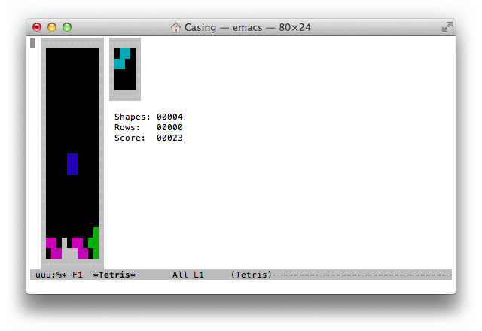Click the gray T-shaped piece at board bottom
The width and height of the screenshot is (482, 331).
click(67, 252)
